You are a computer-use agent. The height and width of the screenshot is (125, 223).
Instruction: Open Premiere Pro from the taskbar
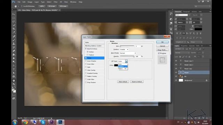52,122
